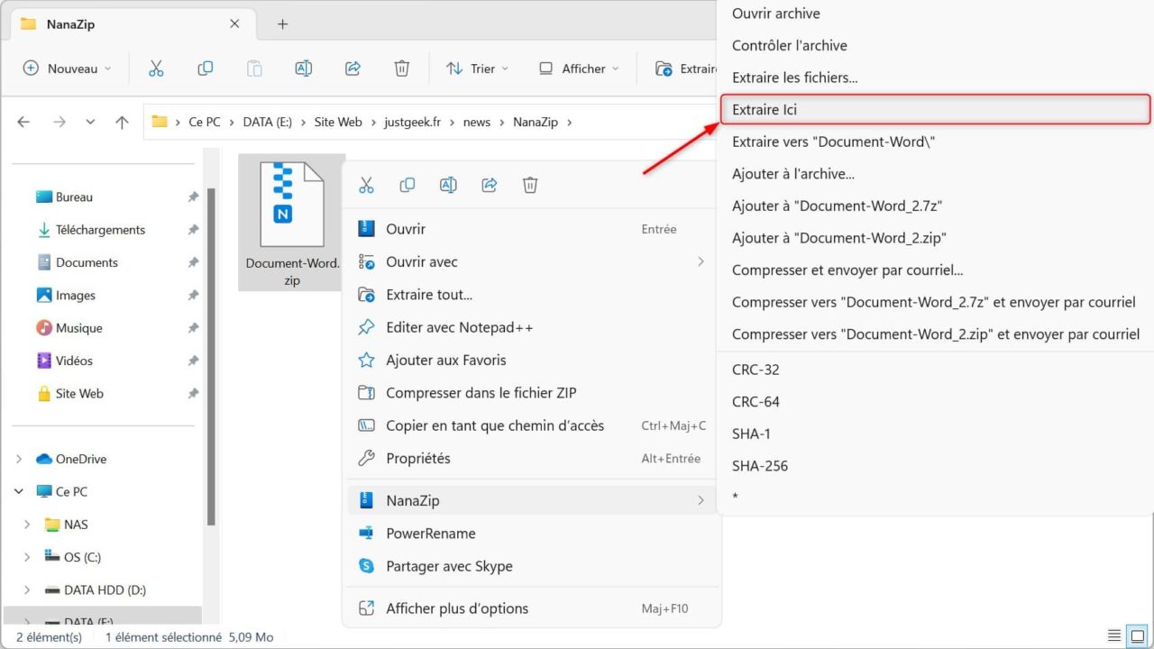Choose Compresser dans le fichier ZIP

point(532,393)
